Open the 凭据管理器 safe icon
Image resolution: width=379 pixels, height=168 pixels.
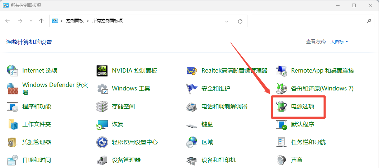(x=12, y=142)
